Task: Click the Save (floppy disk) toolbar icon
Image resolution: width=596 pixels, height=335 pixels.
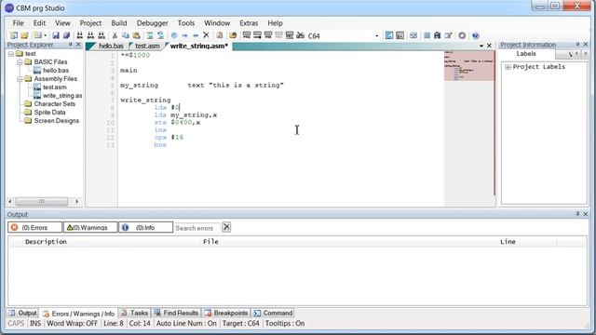Action: point(56,35)
